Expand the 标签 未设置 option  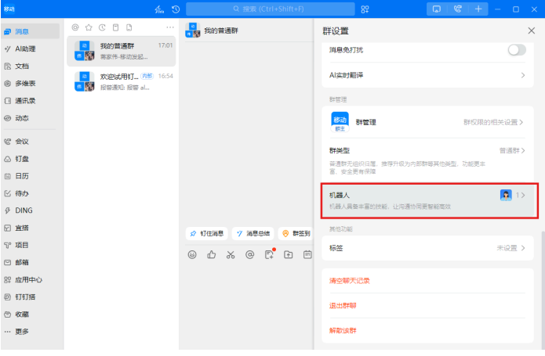(427, 248)
